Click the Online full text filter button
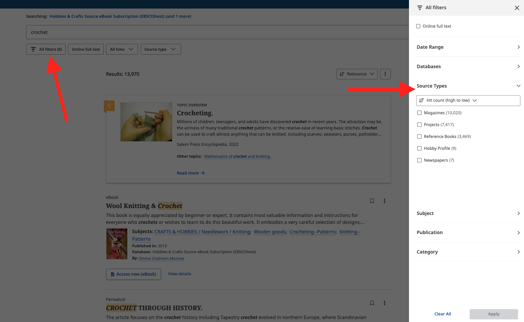Screen dimensions: 524x322 click(x=86, y=49)
